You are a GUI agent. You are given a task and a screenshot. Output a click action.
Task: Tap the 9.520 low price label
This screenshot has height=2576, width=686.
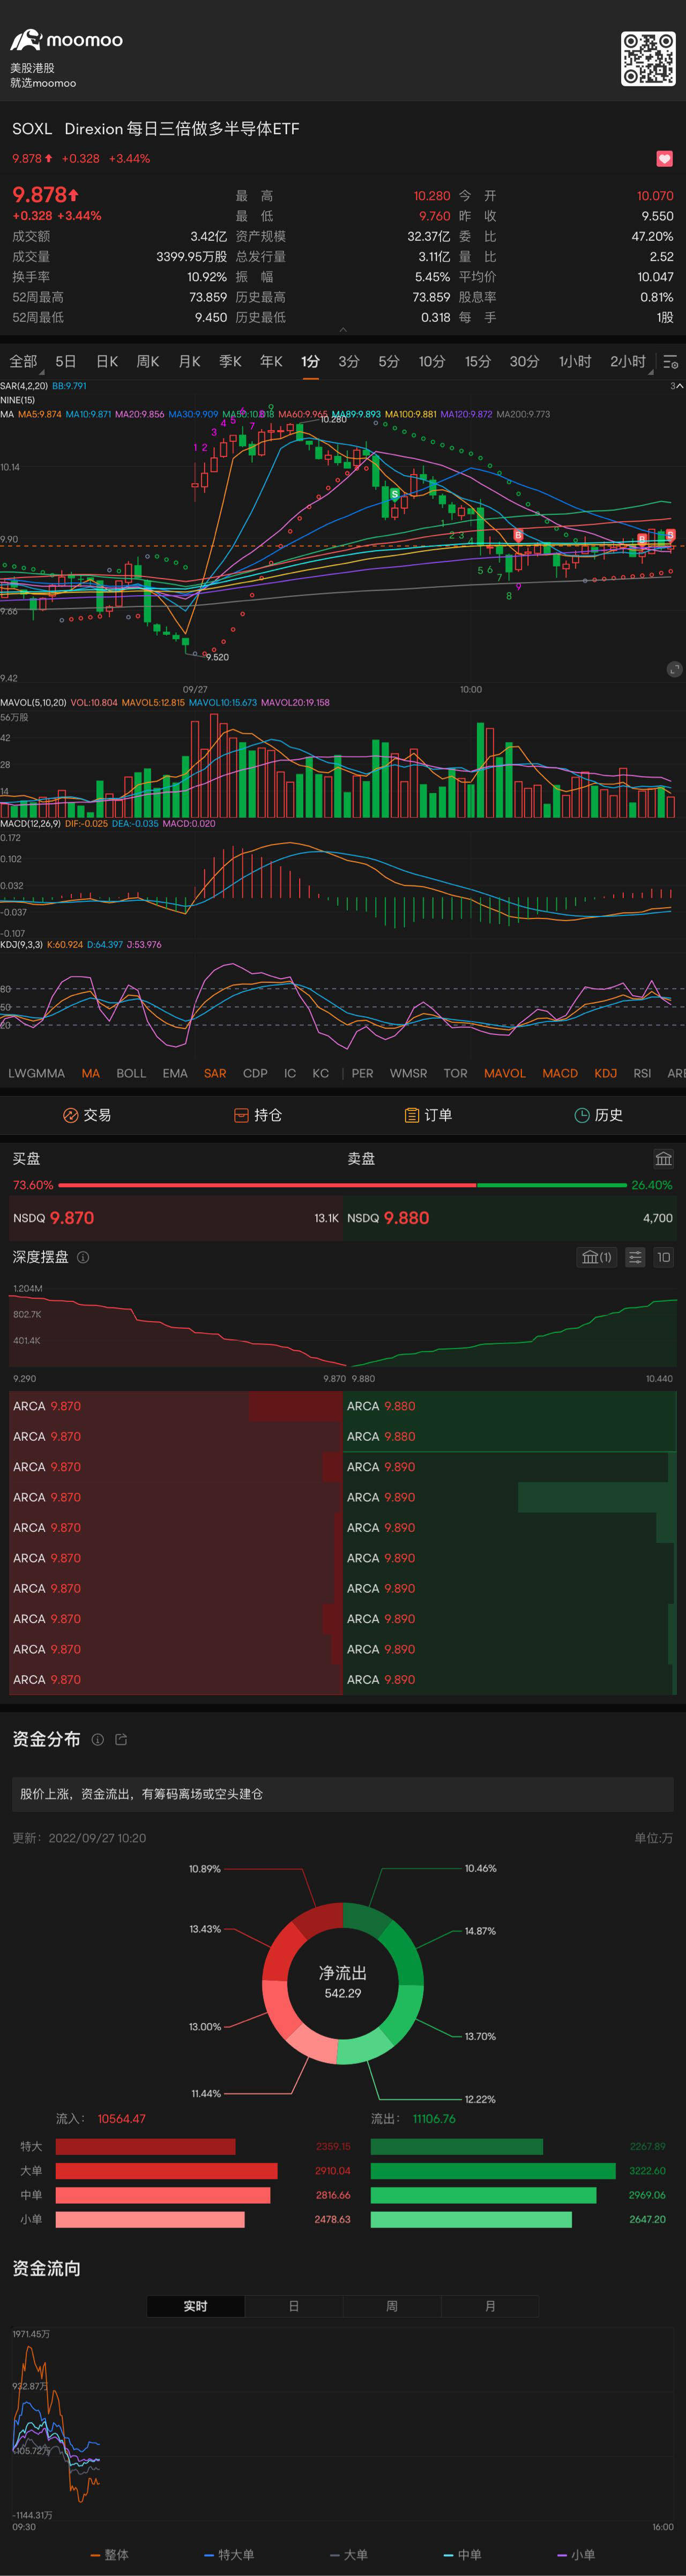pyautogui.click(x=217, y=657)
